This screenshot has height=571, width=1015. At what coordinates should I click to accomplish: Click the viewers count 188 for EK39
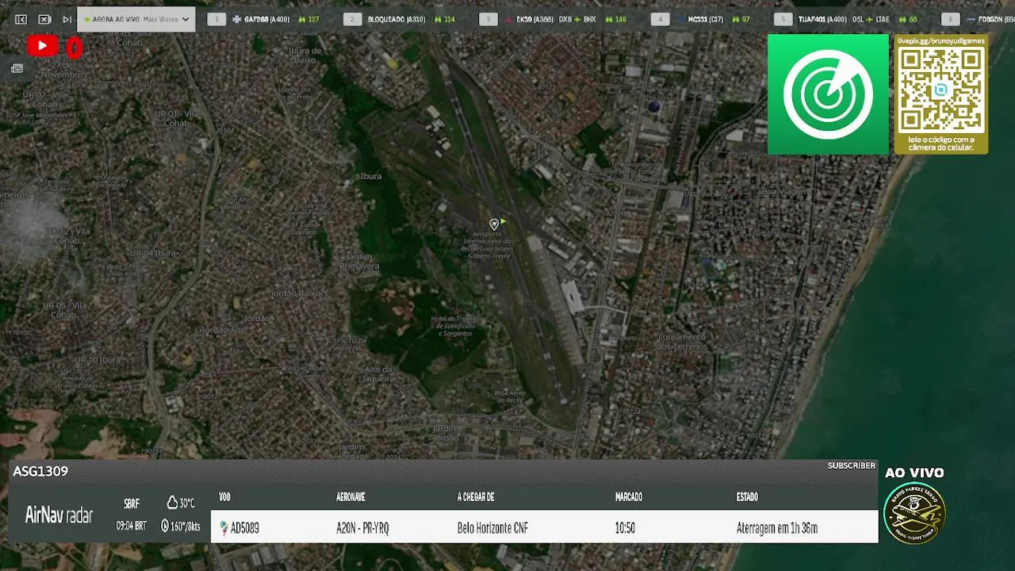tap(615, 19)
